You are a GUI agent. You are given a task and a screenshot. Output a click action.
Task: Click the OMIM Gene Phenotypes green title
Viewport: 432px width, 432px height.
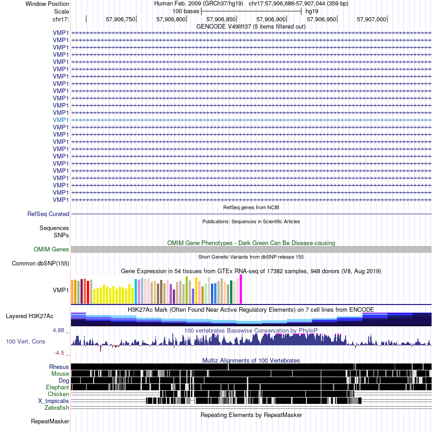pos(251,243)
